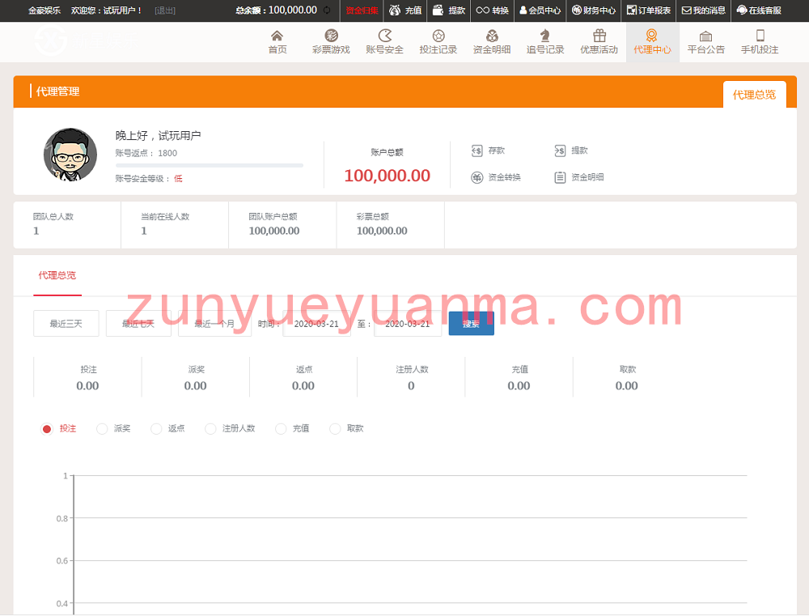Click the 账户总额 amount 100,000.00
The image size is (809, 616).
(387, 176)
